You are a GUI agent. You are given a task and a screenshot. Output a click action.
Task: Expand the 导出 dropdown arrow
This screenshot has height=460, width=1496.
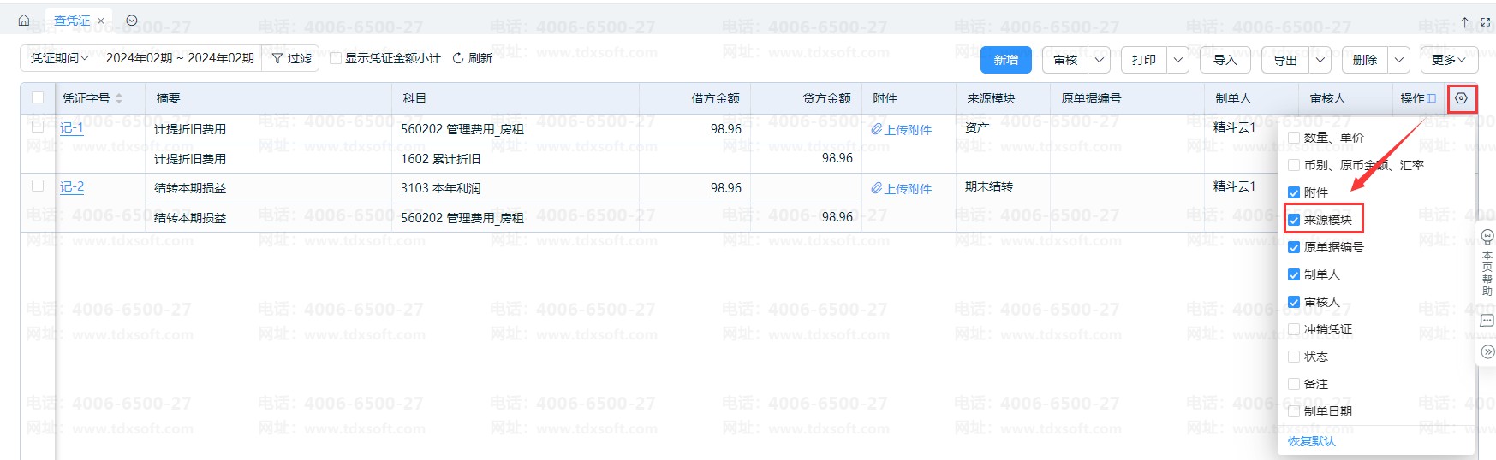coord(1320,60)
